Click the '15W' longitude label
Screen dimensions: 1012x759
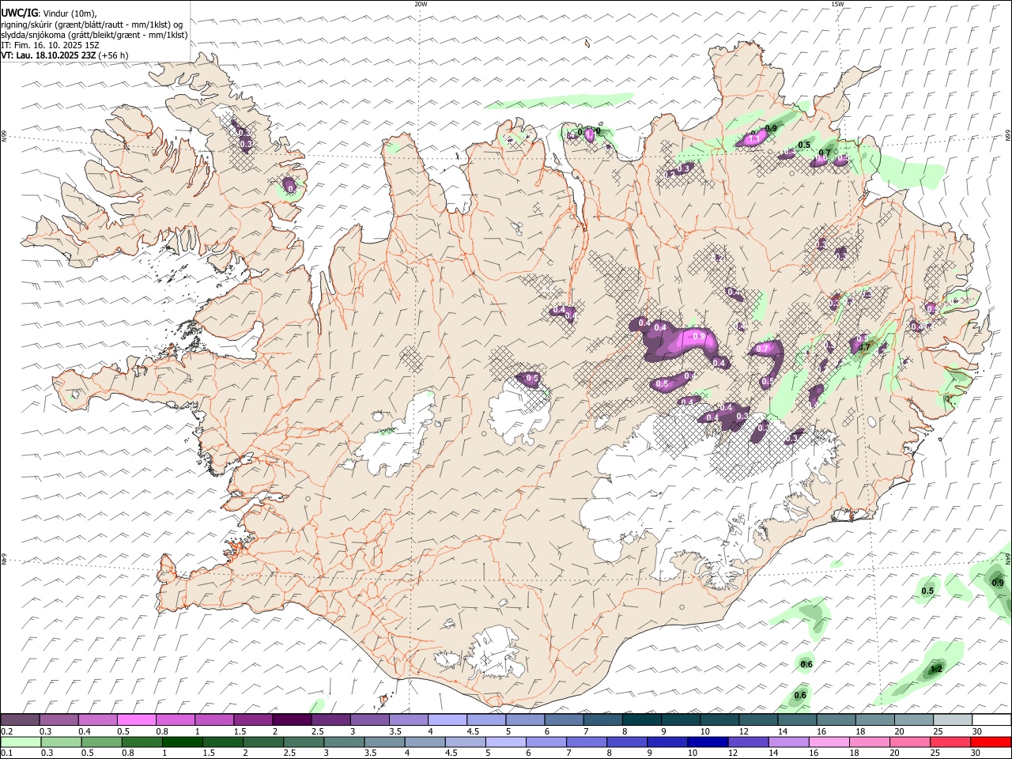point(837,4)
